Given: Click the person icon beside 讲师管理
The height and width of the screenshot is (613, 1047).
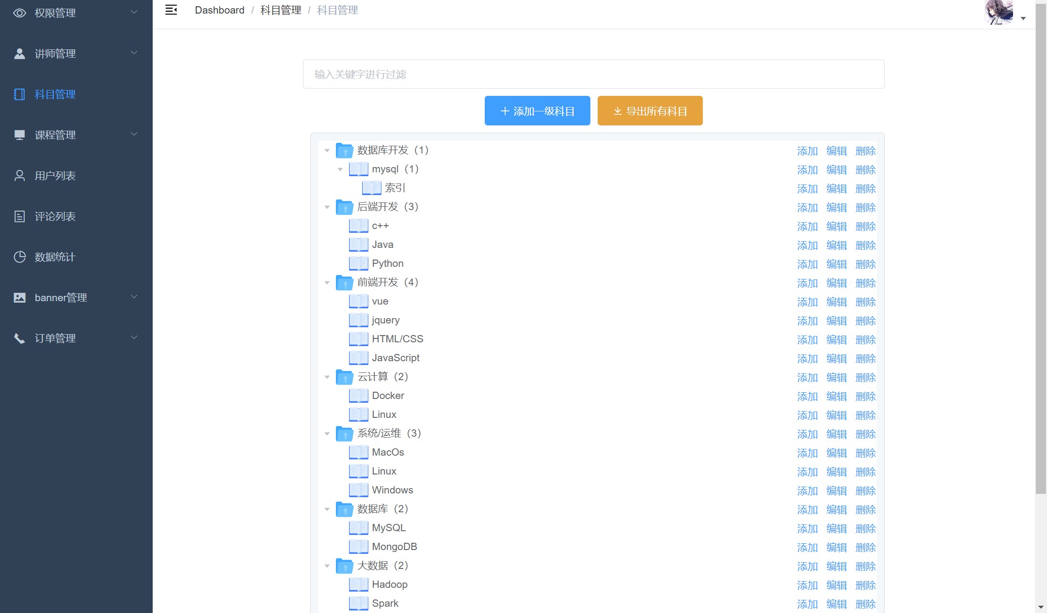Looking at the screenshot, I should click(19, 54).
